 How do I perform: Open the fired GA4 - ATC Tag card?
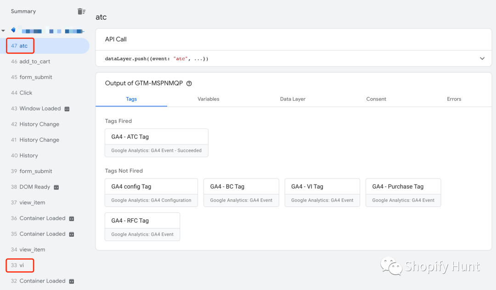tap(156, 143)
